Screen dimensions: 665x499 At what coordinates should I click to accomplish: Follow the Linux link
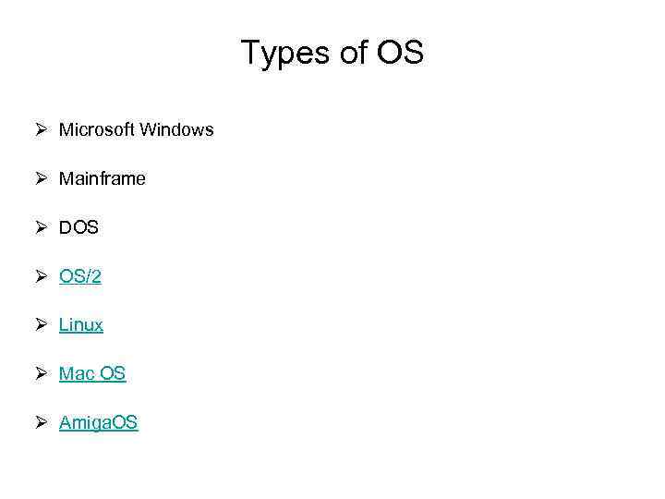pyautogui.click(x=81, y=325)
